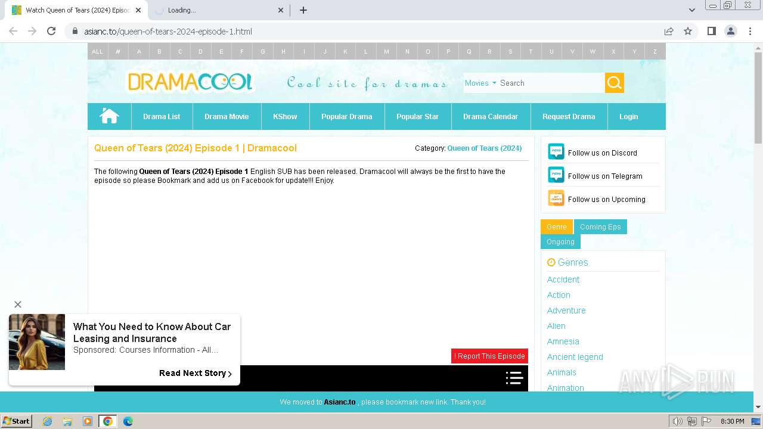Close the Loading tab
Screen dimensions: 763x429
(281, 10)
